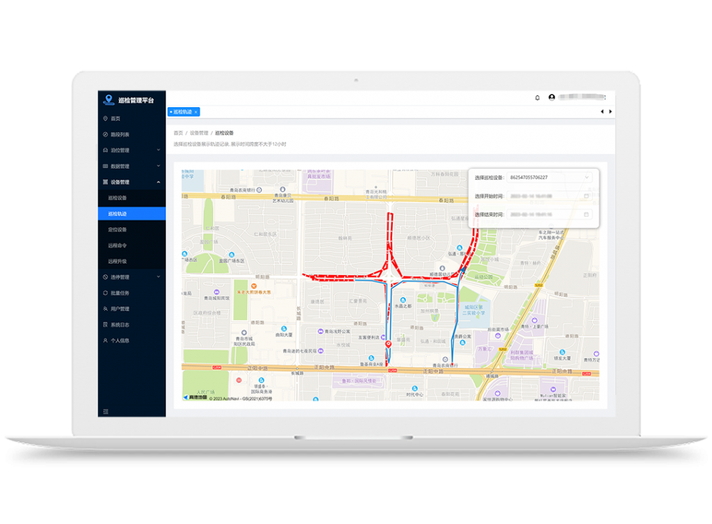Close the 巡检轨迹 tab
This screenshot has width=712, height=524.
tap(195, 112)
